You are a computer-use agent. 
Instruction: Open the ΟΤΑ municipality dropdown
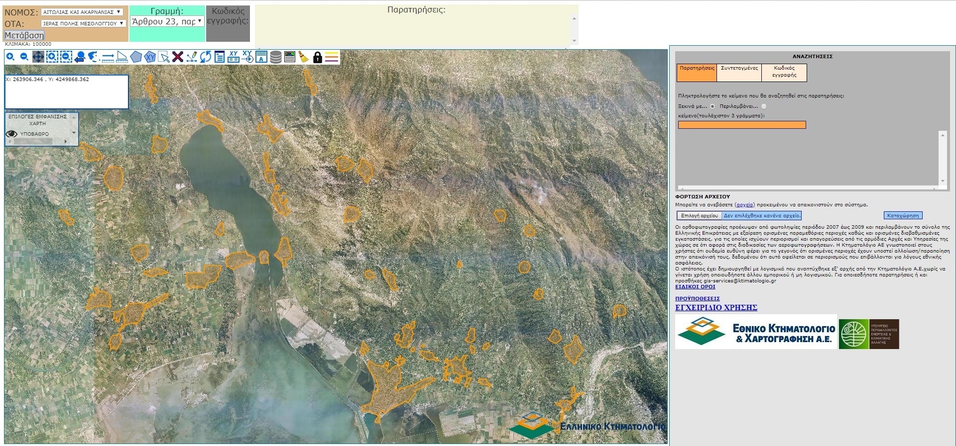point(83,23)
